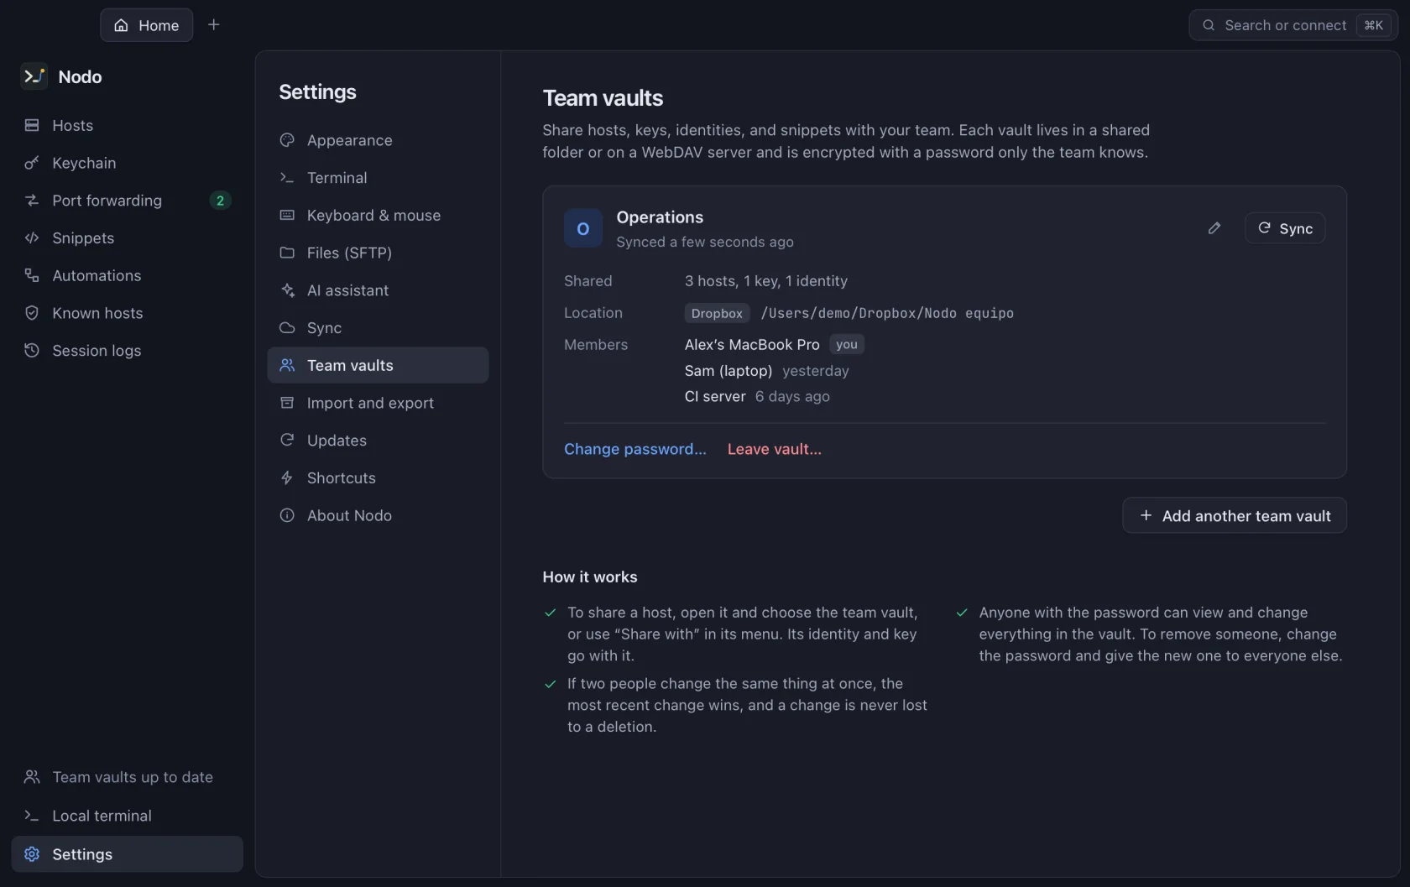Screen dimensions: 1410x887
Task: Click the Port forwarding arrows icon
Action: [32, 201]
